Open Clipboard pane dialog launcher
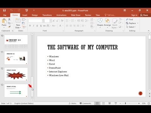This screenshot has height=113, width=151. [x=13, y=31]
